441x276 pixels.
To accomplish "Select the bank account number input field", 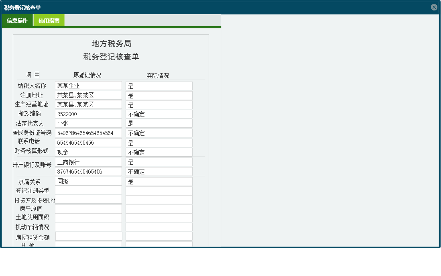I will (x=88, y=171).
